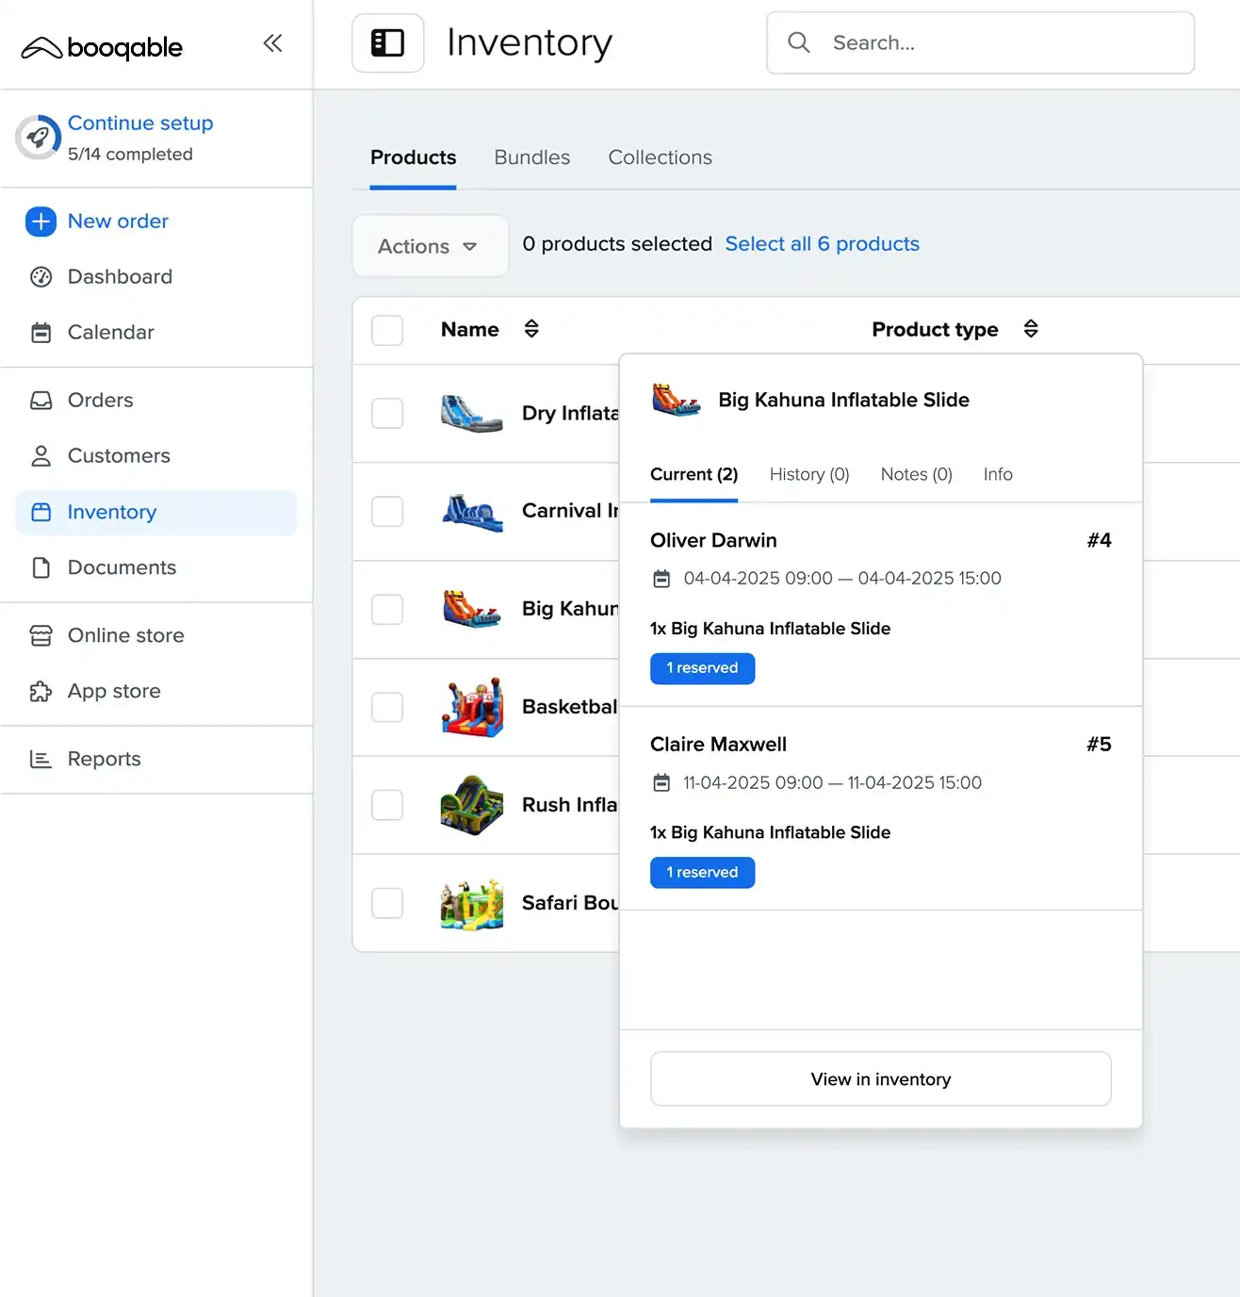Open the Actions dropdown

coord(429,246)
